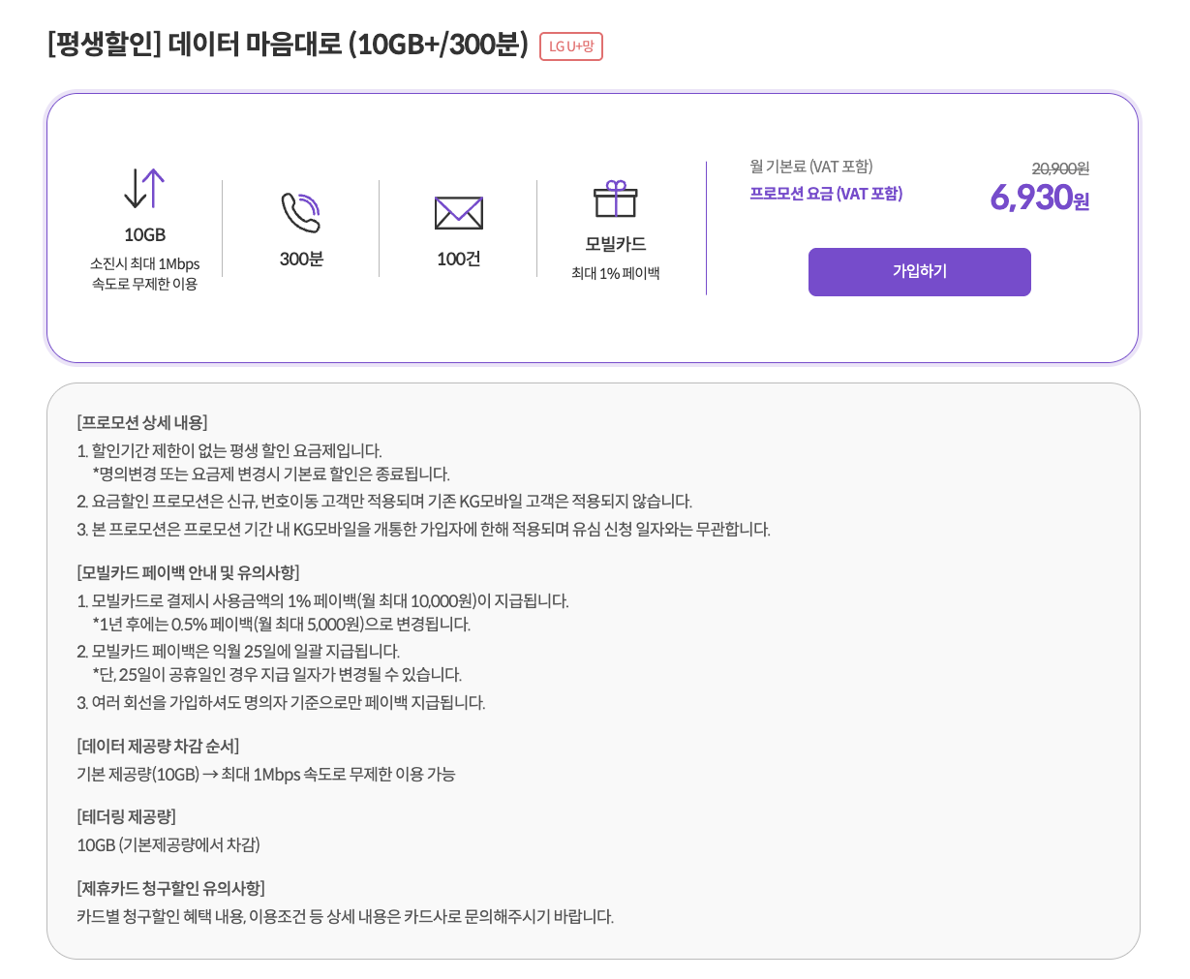Click the 10GB data allowance label

[x=144, y=235]
